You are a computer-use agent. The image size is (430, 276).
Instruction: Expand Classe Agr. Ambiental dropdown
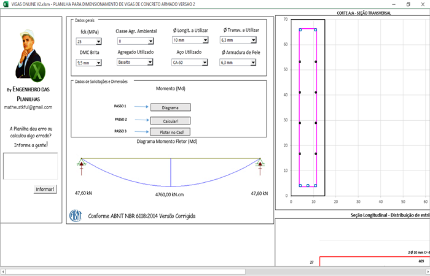pyautogui.click(x=153, y=41)
